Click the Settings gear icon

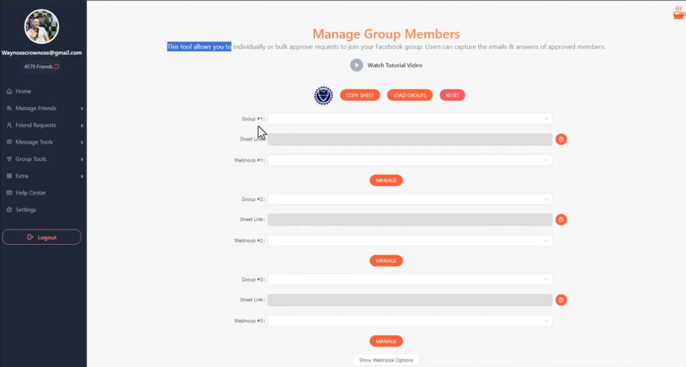coord(9,210)
